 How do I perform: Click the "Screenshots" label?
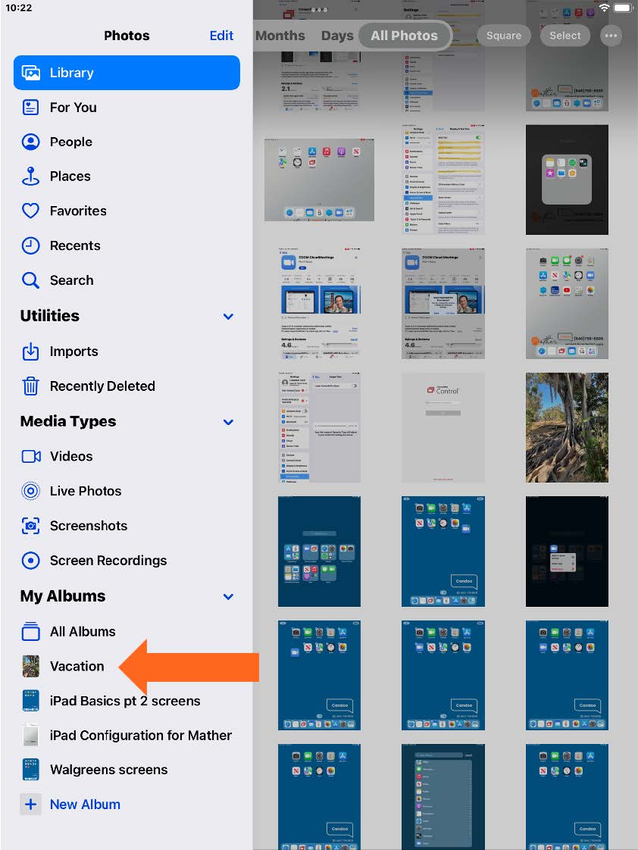coord(89,526)
